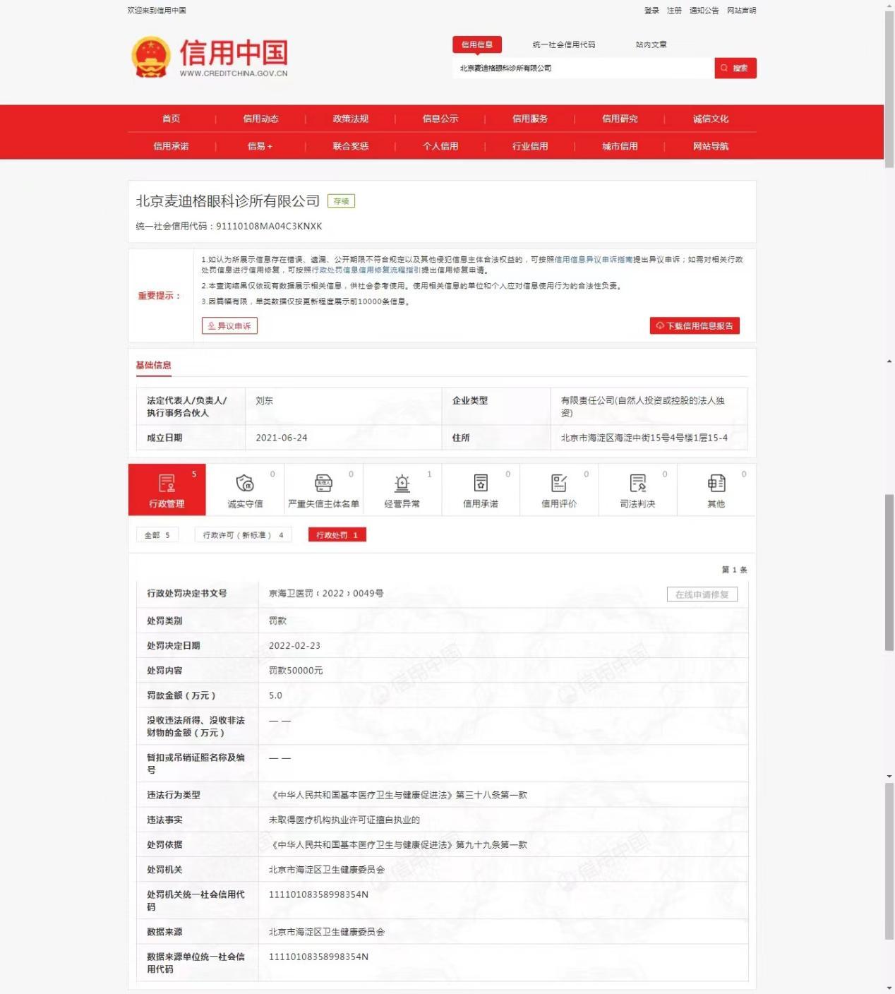Click the top page vertical scrollbar thumb
Screen dimensions: 895x994
click(889, 88)
